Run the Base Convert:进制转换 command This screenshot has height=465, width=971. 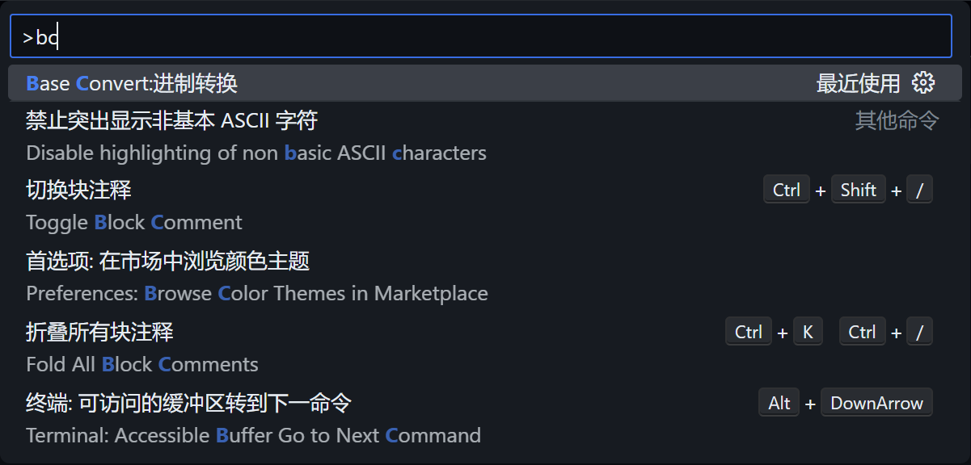pos(480,83)
